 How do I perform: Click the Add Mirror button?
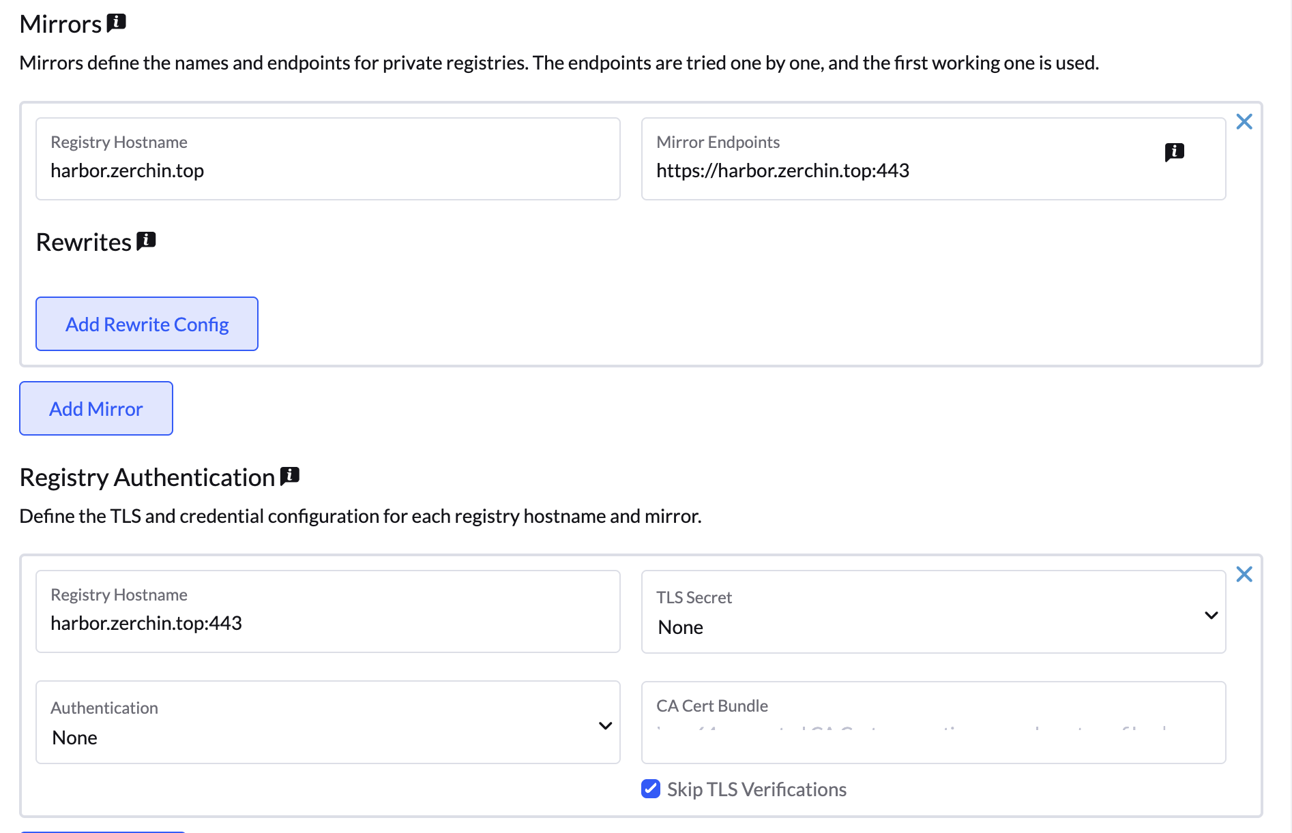[x=96, y=408]
